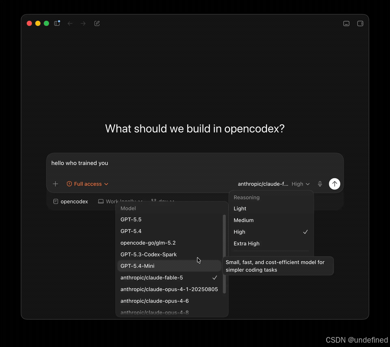Set reasoning to Light

pyautogui.click(x=271, y=209)
